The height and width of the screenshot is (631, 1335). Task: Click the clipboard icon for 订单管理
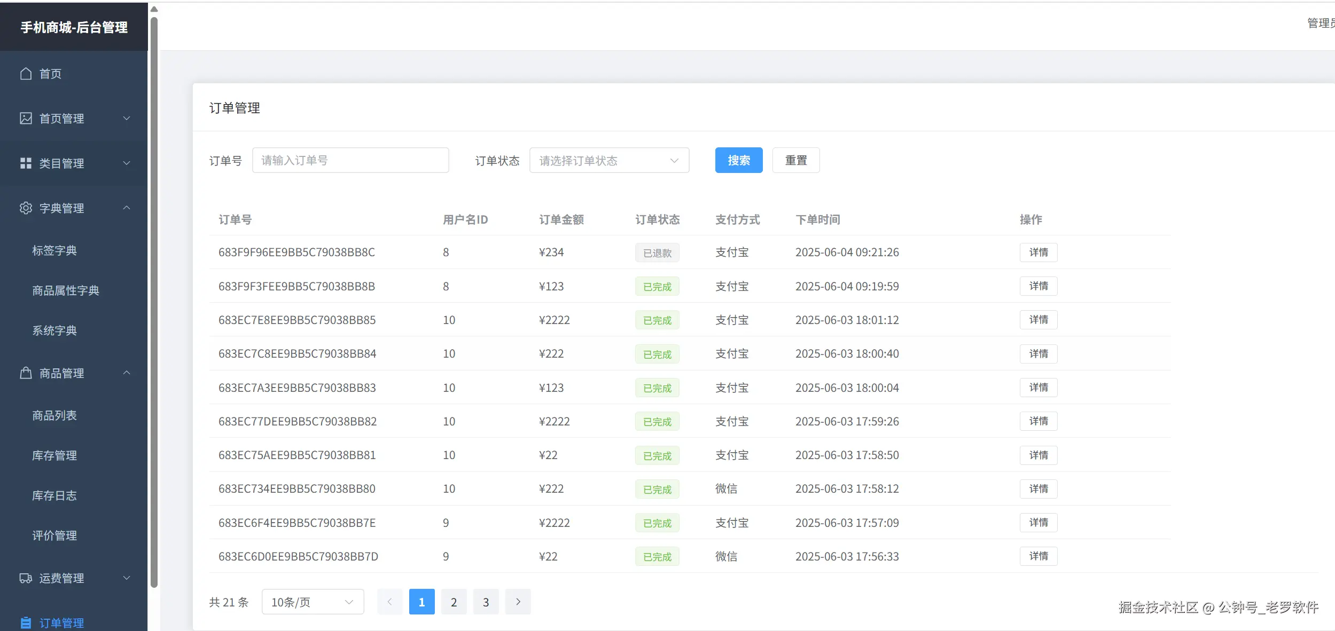[x=26, y=622]
